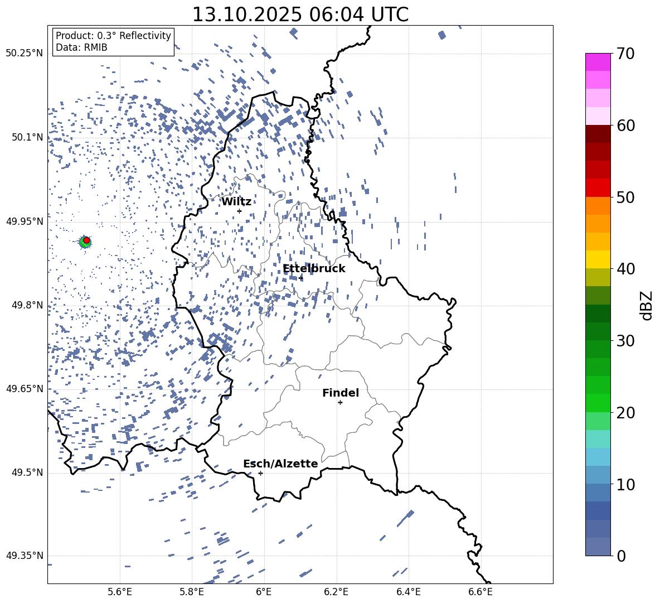The width and height of the screenshot is (660, 603).
Task: Click the Esch/Alzette location cross marker
Action: pos(260,473)
